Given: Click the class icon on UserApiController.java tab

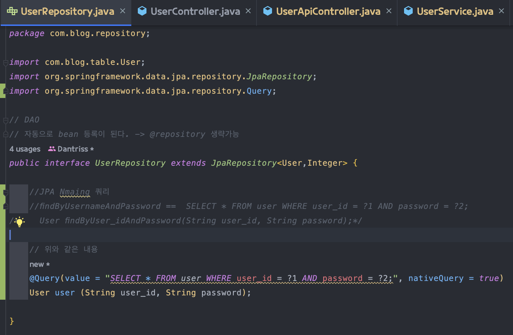Looking at the screenshot, I should coord(268,11).
